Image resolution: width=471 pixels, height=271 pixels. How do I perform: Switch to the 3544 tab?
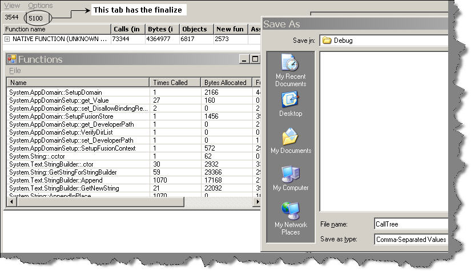tap(12, 18)
